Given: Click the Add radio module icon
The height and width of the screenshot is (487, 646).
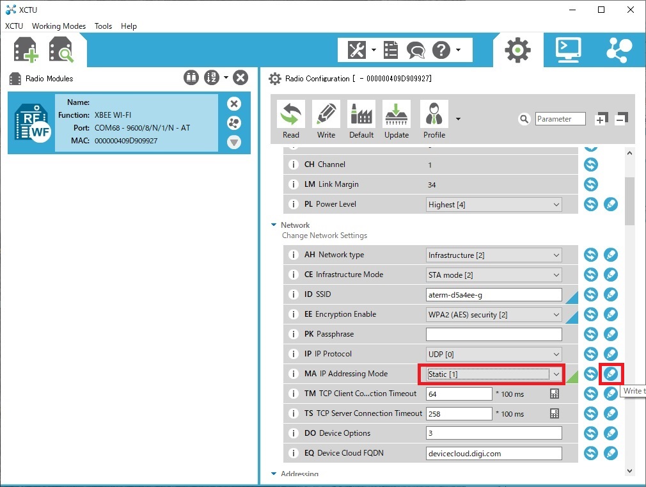Looking at the screenshot, I should (26, 50).
